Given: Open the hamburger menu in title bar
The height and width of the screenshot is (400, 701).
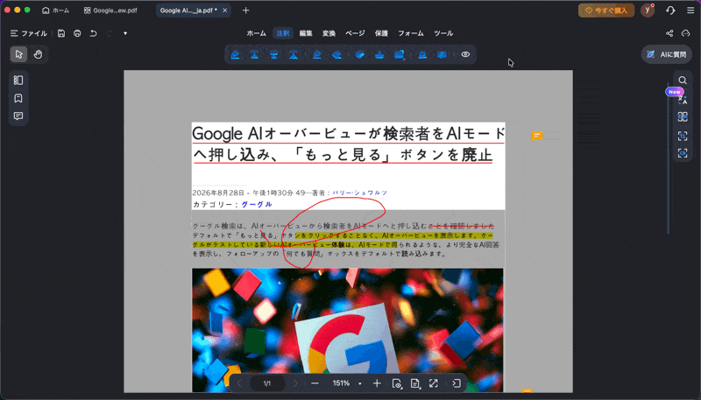Looking at the screenshot, I should pos(690,11).
